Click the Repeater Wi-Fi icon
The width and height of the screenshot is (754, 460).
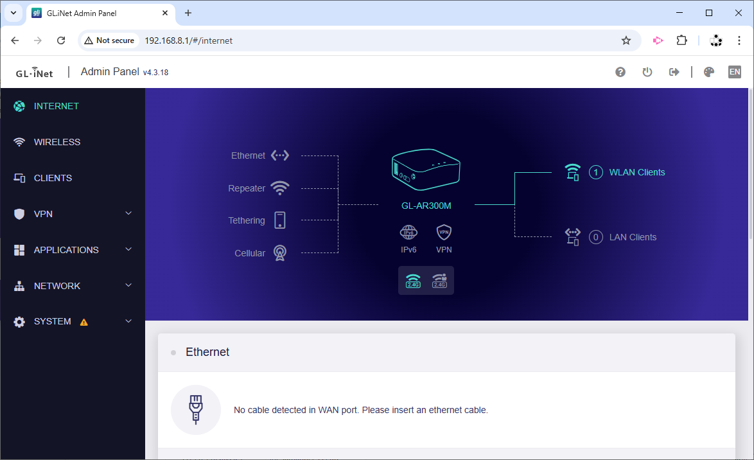pos(279,188)
